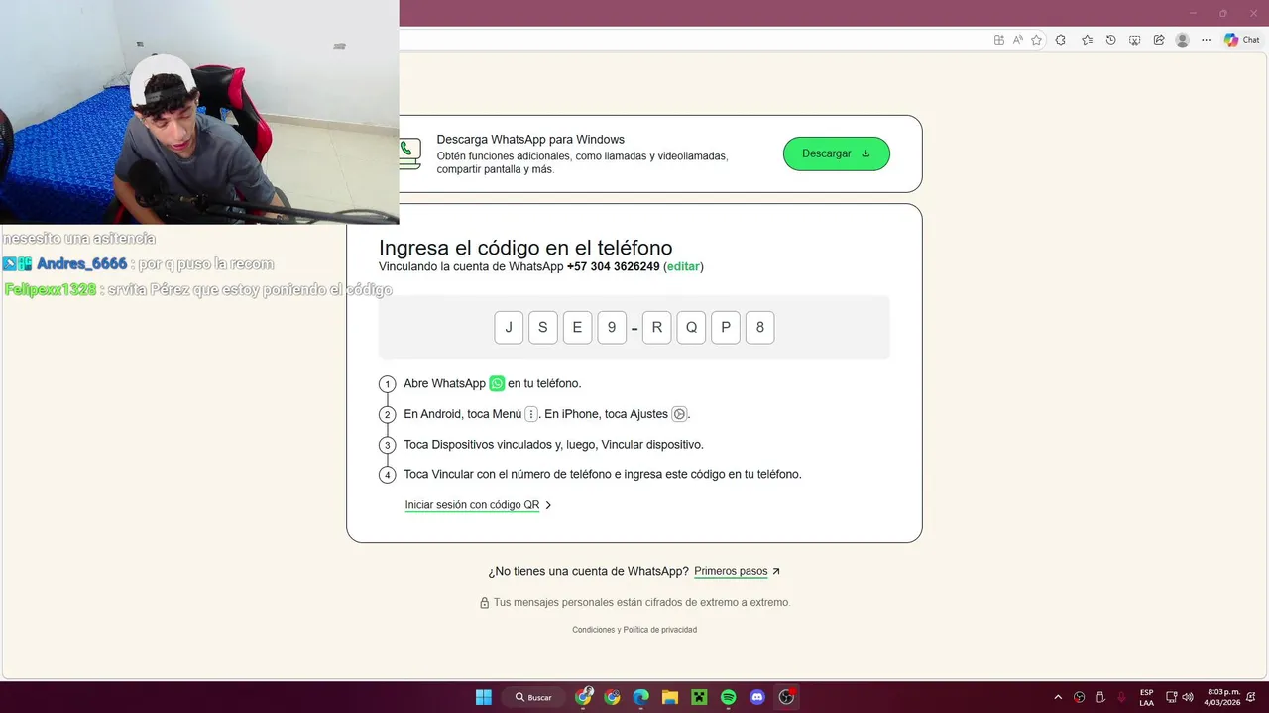
Task: Click the Share page icon
Action: click(1158, 40)
